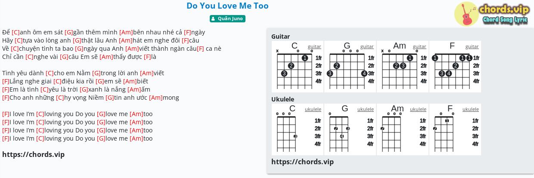Open the G ukulele chord diagram

[351, 129]
